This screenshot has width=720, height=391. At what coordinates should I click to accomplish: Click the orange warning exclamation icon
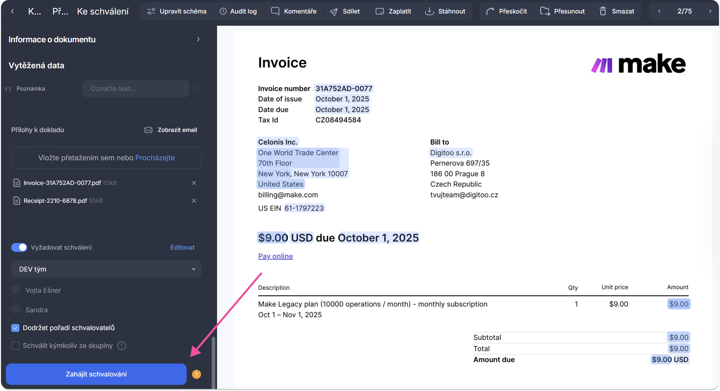(196, 374)
